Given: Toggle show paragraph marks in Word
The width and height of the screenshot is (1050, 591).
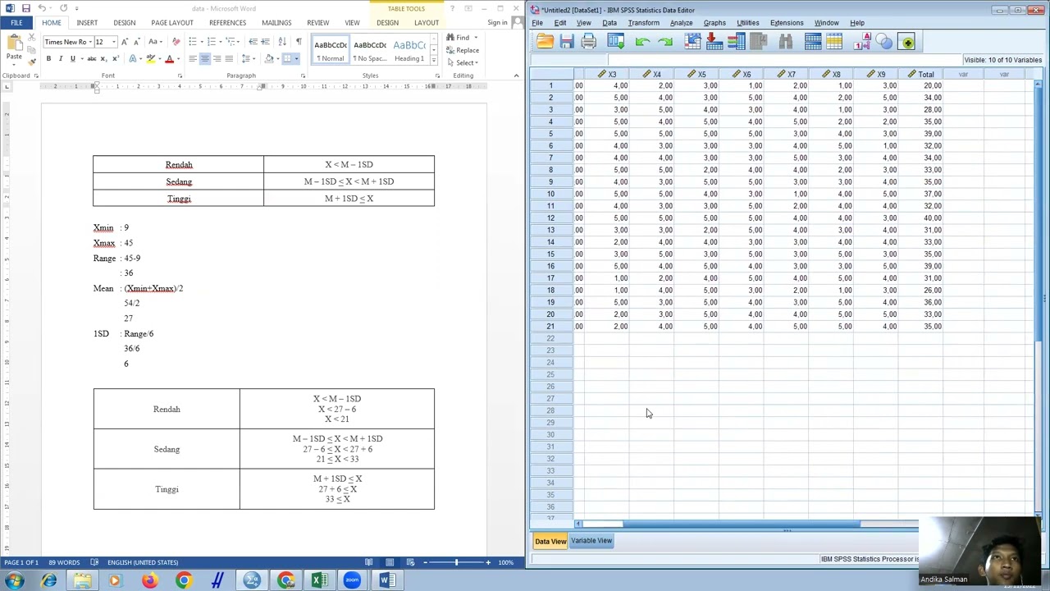Looking at the screenshot, I should click(299, 42).
